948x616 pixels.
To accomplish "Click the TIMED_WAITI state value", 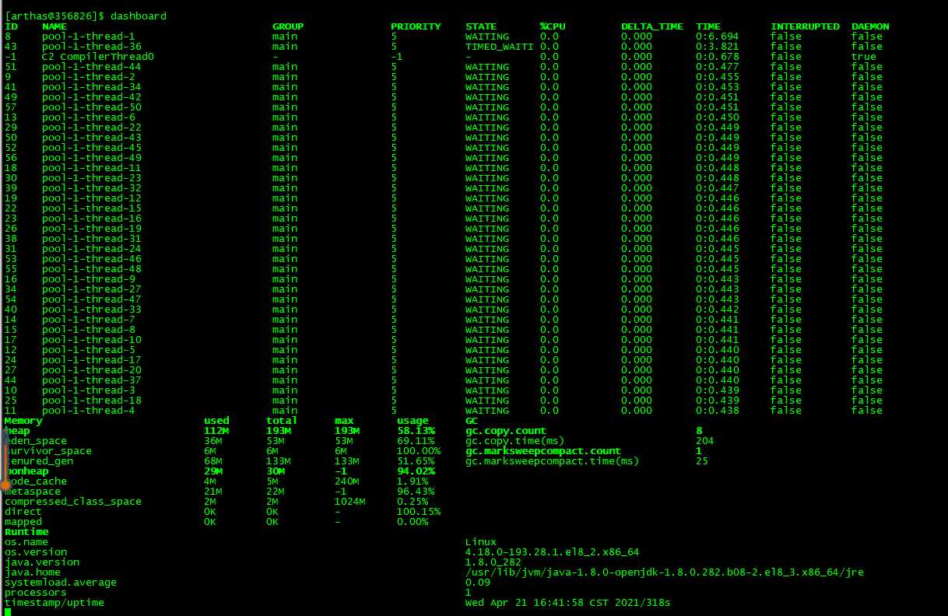I will pyautogui.click(x=500, y=47).
